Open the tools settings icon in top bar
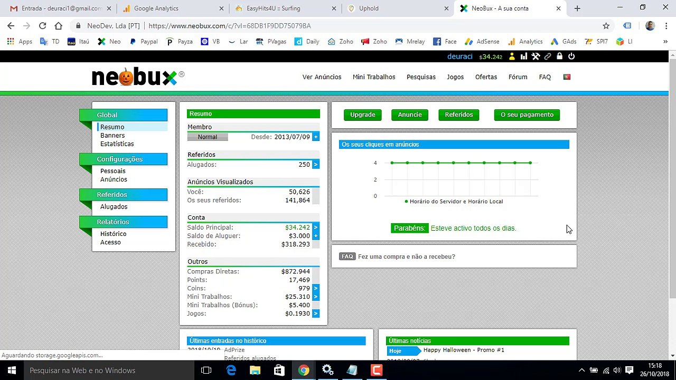 (x=536, y=56)
